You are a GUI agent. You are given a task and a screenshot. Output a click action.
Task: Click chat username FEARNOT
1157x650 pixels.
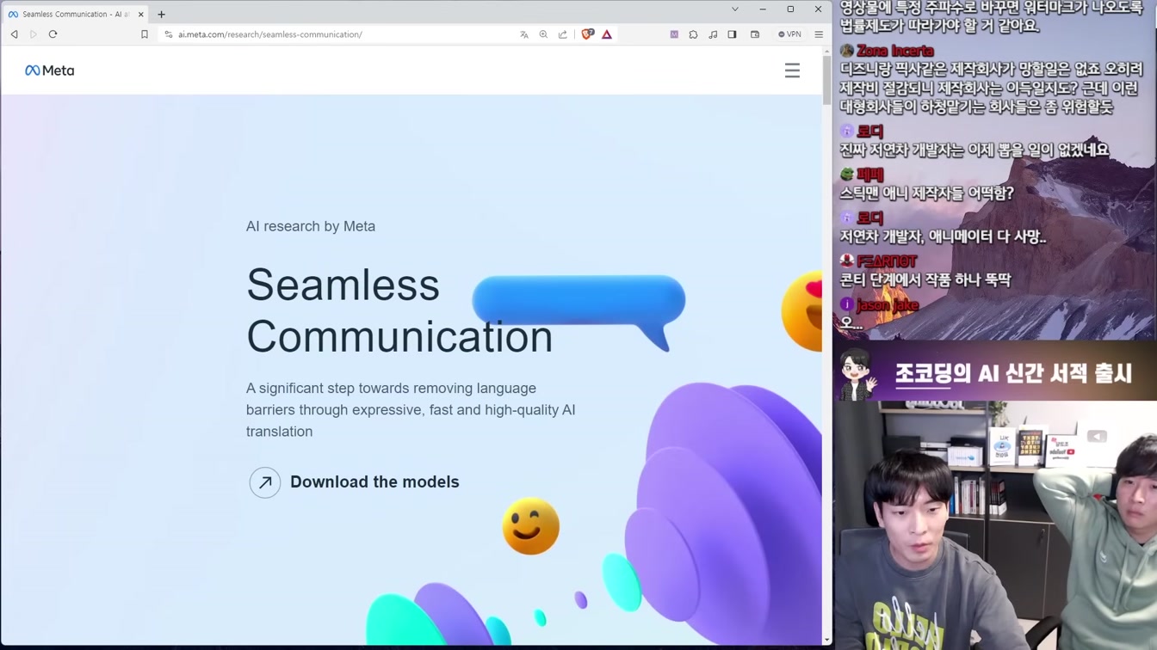[x=887, y=261]
